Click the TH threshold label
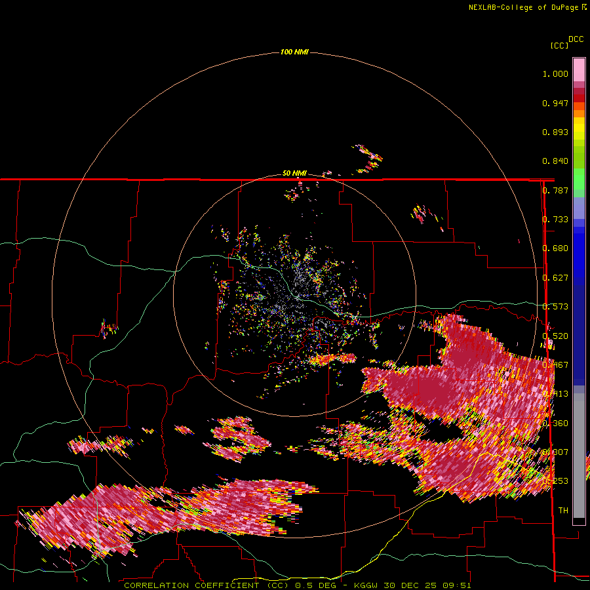The width and height of the screenshot is (590, 590). point(563,511)
